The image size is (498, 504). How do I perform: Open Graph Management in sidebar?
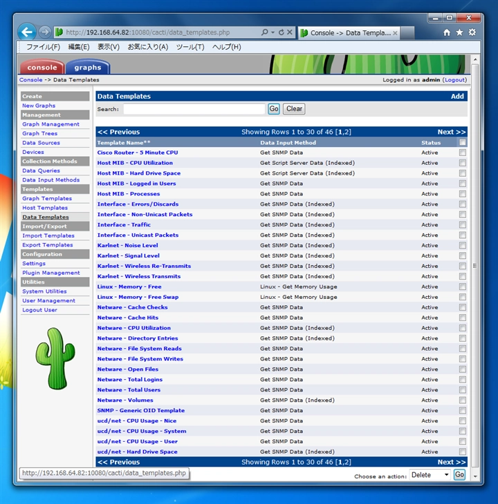click(50, 124)
